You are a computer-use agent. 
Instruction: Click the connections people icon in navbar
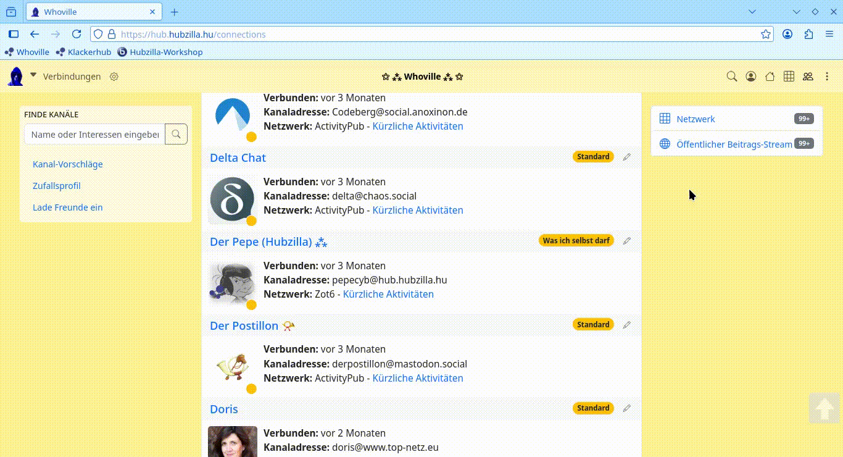click(808, 77)
